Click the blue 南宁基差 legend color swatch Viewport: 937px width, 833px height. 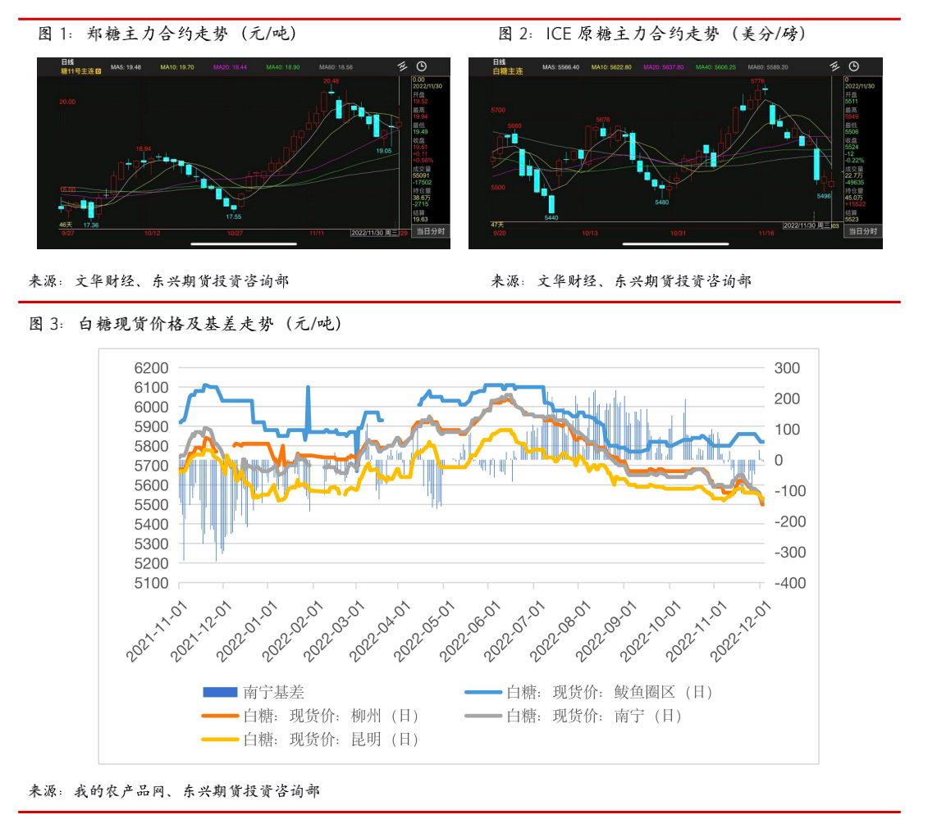coord(221,692)
